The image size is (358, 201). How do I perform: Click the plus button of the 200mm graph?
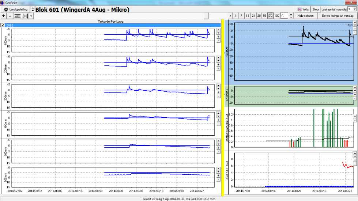tap(218, 65)
